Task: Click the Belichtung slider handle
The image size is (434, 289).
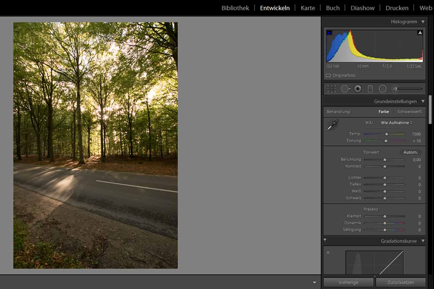Action: (x=384, y=160)
